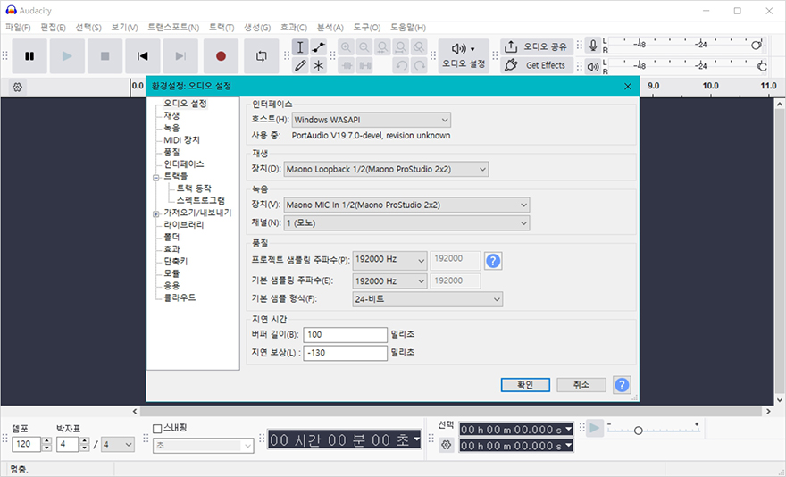Close the 환경설정 dialog

pos(628,87)
